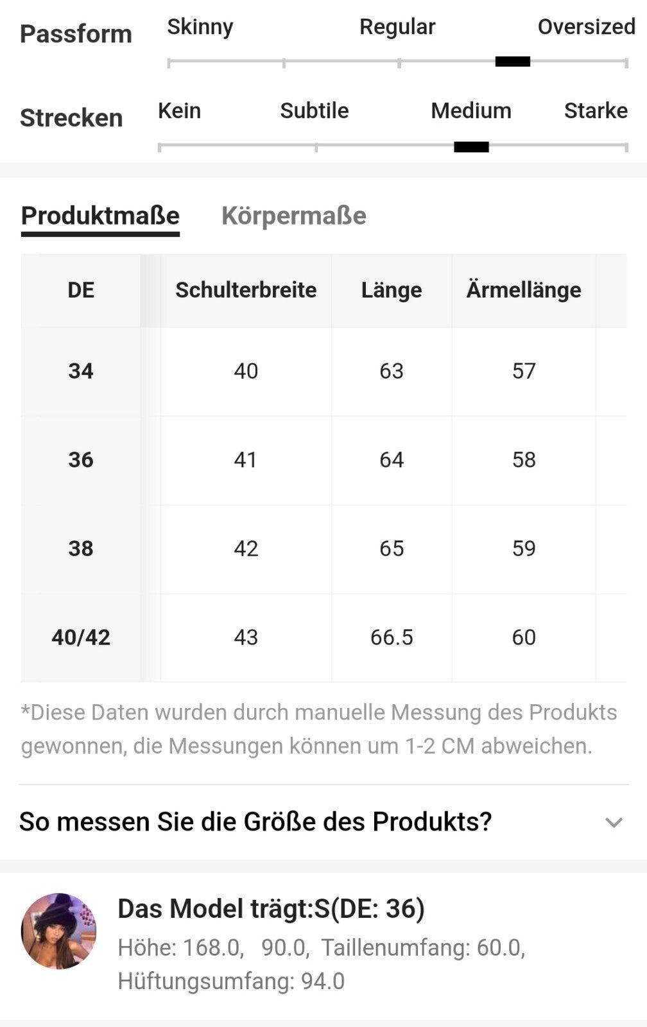The height and width of the screenshot is (1027, 647).
Task: Click the Schulterbreite column header
Action: click(x=246, y=290)
